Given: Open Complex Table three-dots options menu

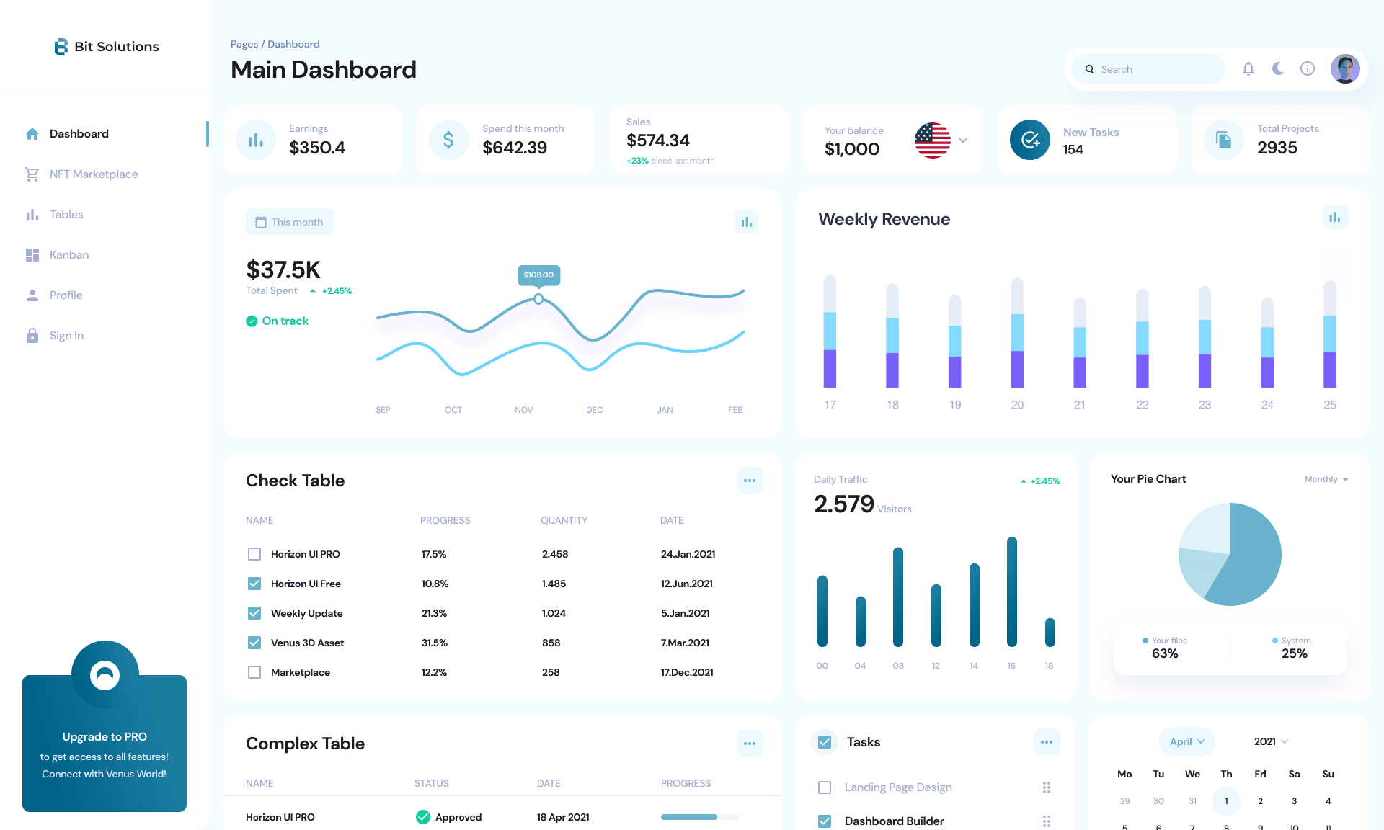Looking at the screenshot, I should 750,744.
